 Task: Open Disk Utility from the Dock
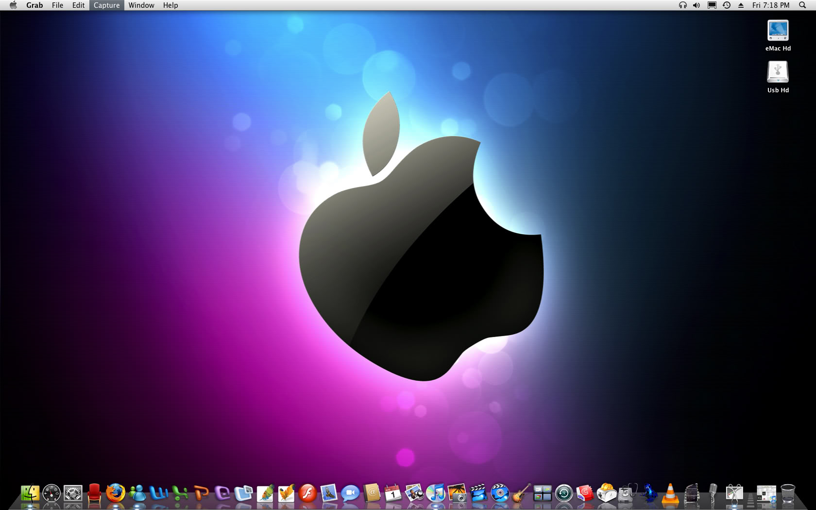coord(628,493)
